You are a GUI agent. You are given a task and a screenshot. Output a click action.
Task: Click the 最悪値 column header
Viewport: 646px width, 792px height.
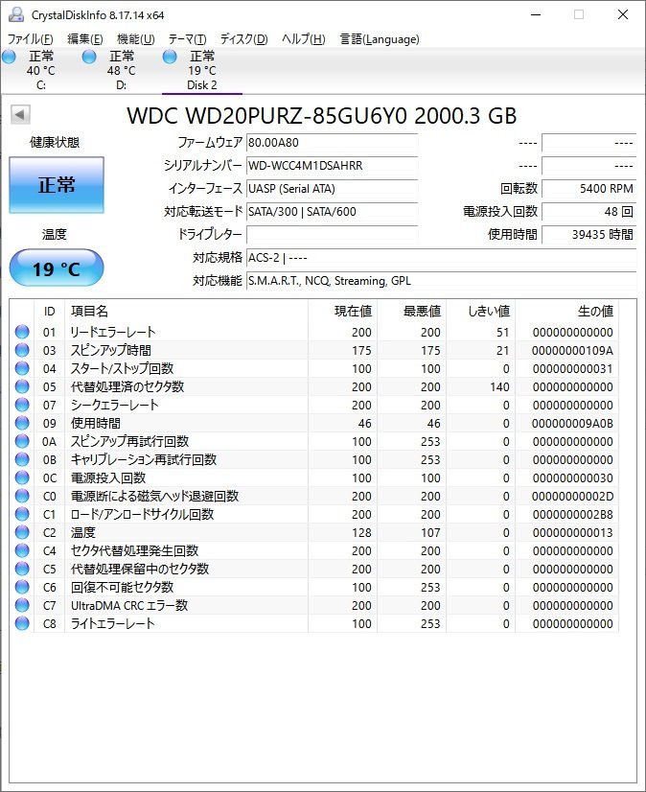point(411,311)
